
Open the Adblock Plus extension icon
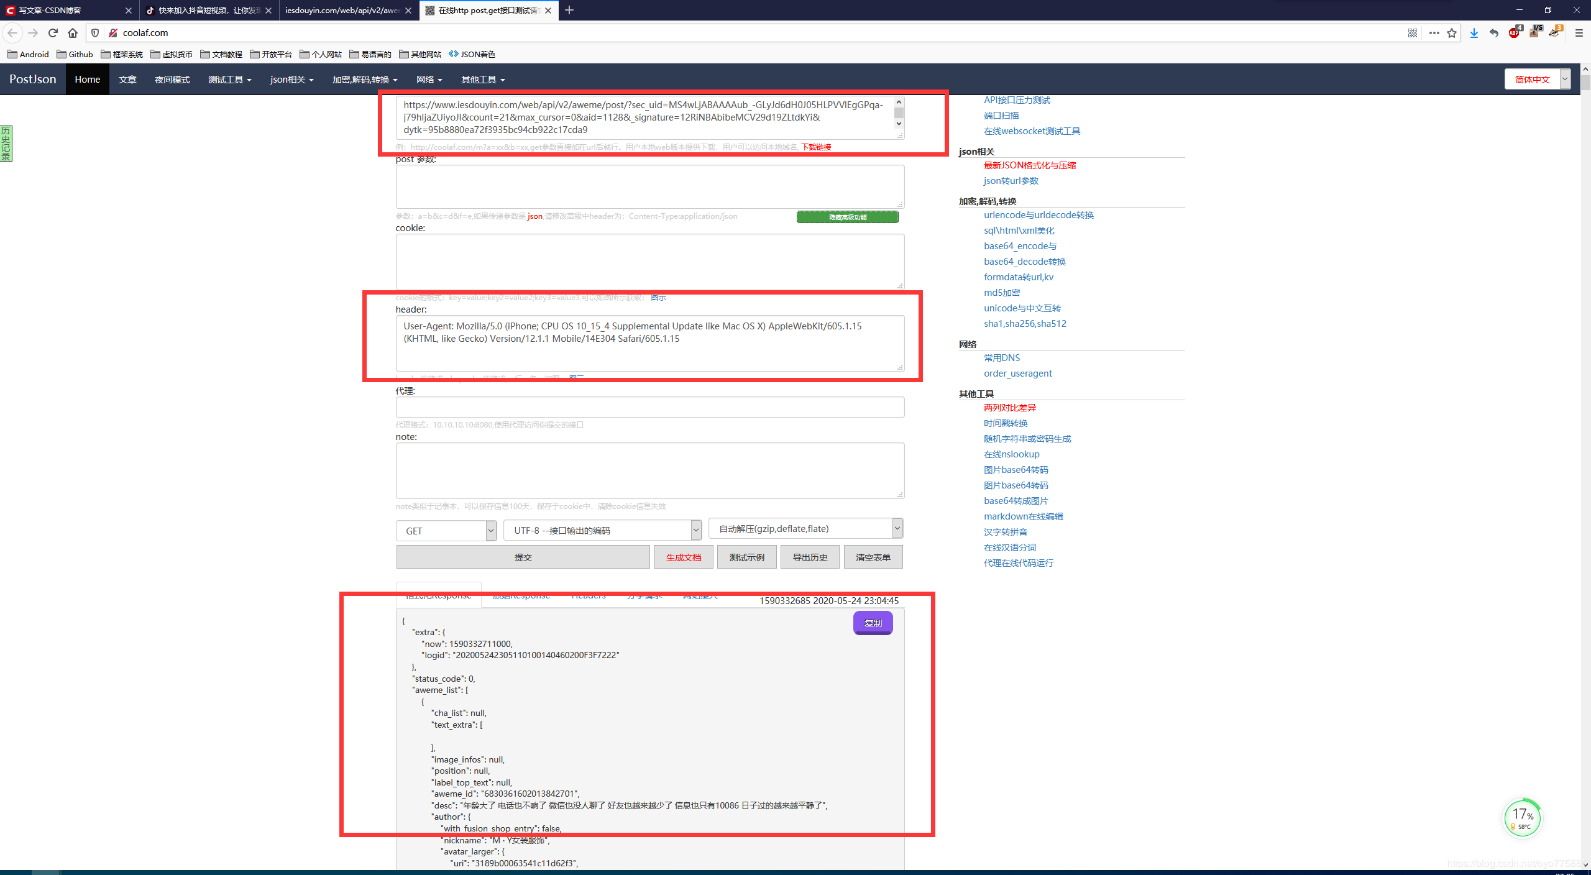click(1514, 33)
